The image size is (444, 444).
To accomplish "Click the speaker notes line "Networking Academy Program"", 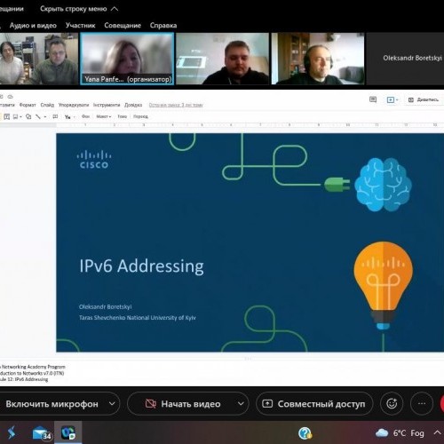I will (33, 367).
